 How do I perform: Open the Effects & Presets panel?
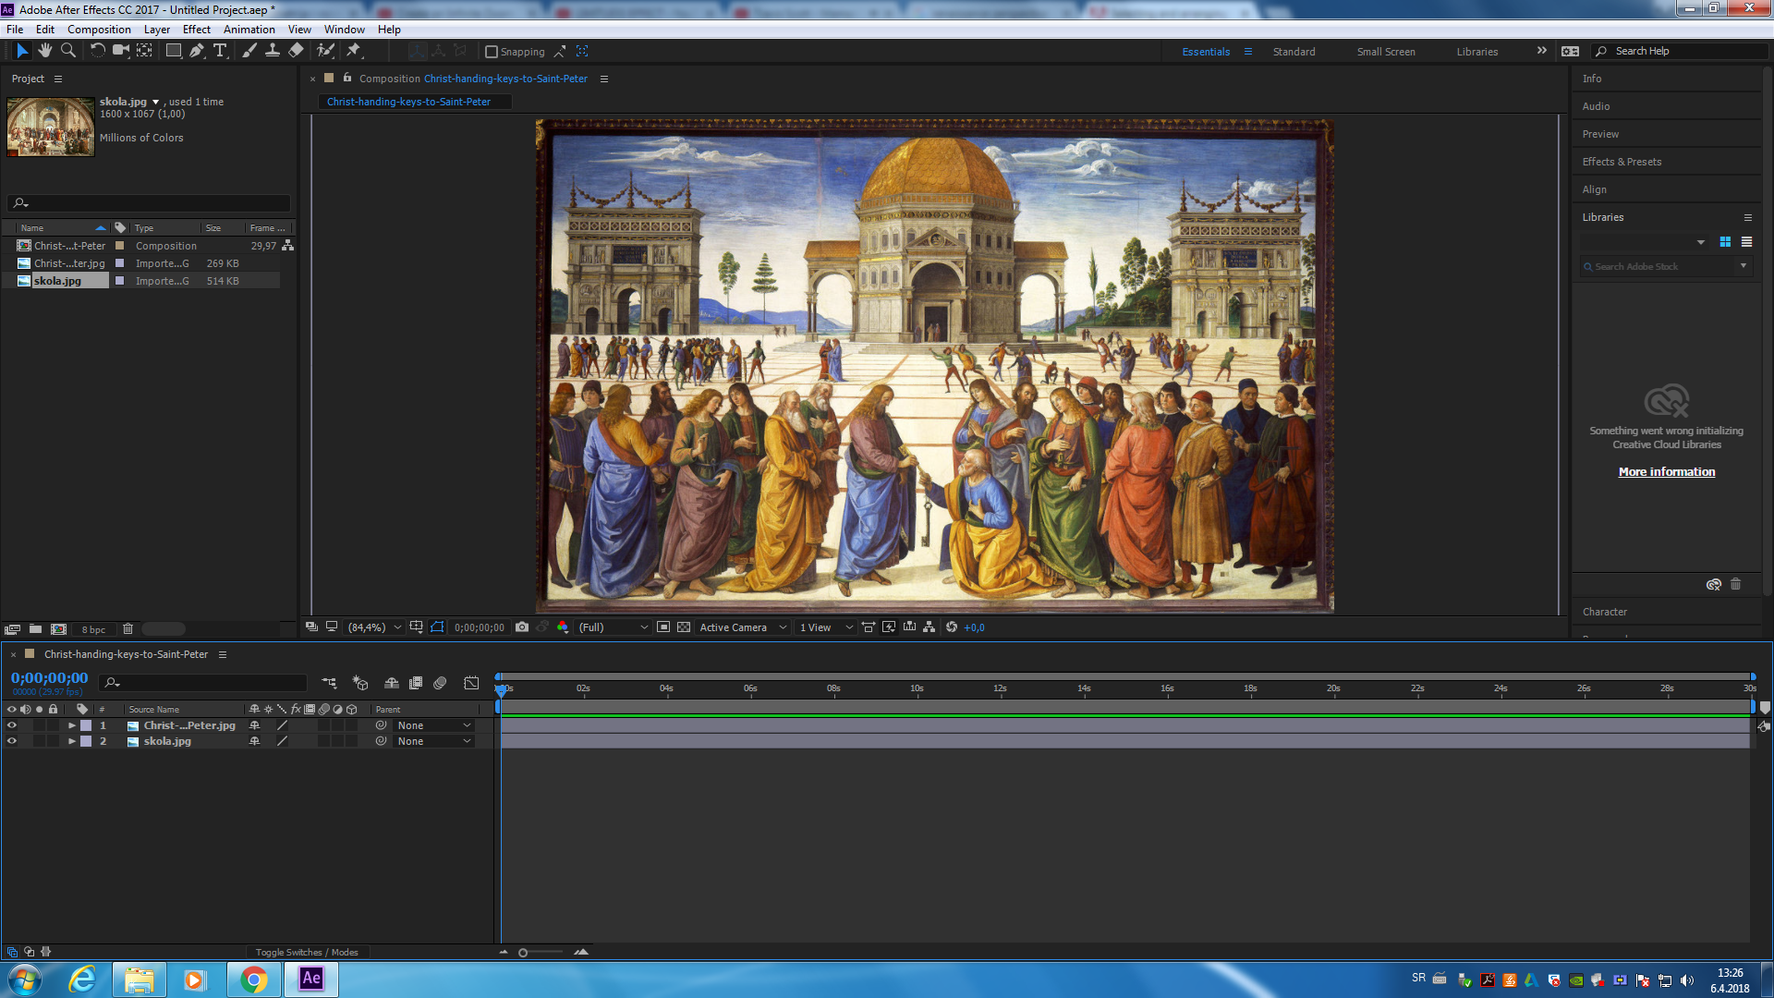click(x=1622, y=162)
